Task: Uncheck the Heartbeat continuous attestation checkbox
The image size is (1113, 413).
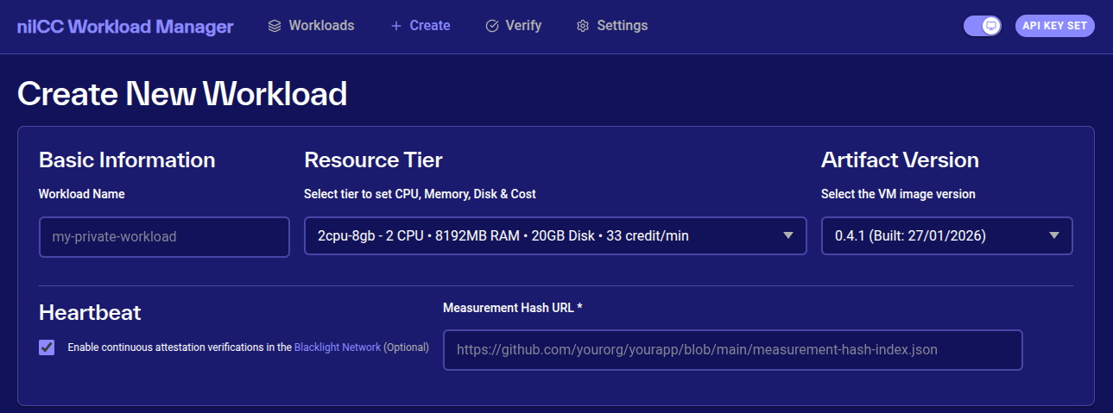Action: click(x=47, y=347)
